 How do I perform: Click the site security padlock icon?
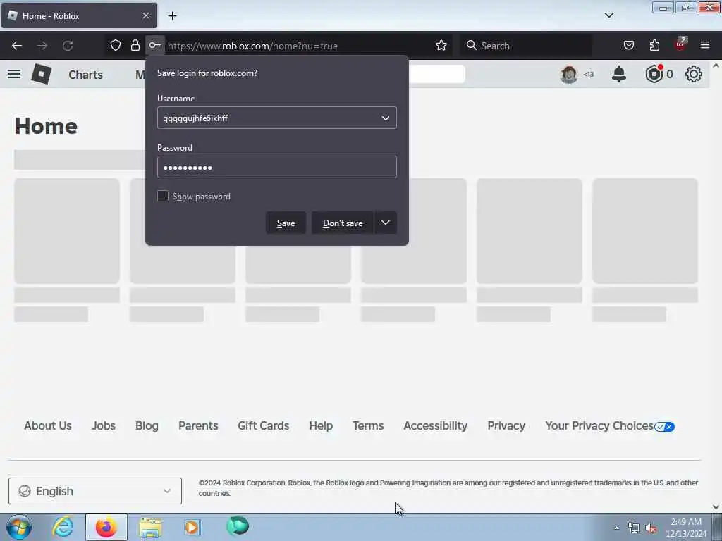(x=135, y=45)
